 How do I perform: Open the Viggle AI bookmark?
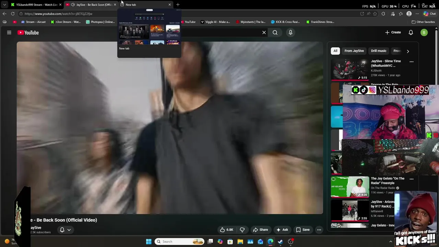[x=215, y=22]
